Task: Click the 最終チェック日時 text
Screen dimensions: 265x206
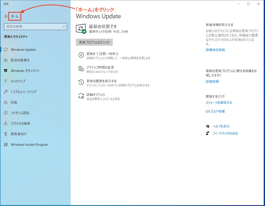Action: click(x=108, y=32)
